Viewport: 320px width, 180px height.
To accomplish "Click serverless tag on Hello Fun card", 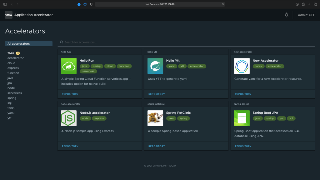I will (88, 71).
